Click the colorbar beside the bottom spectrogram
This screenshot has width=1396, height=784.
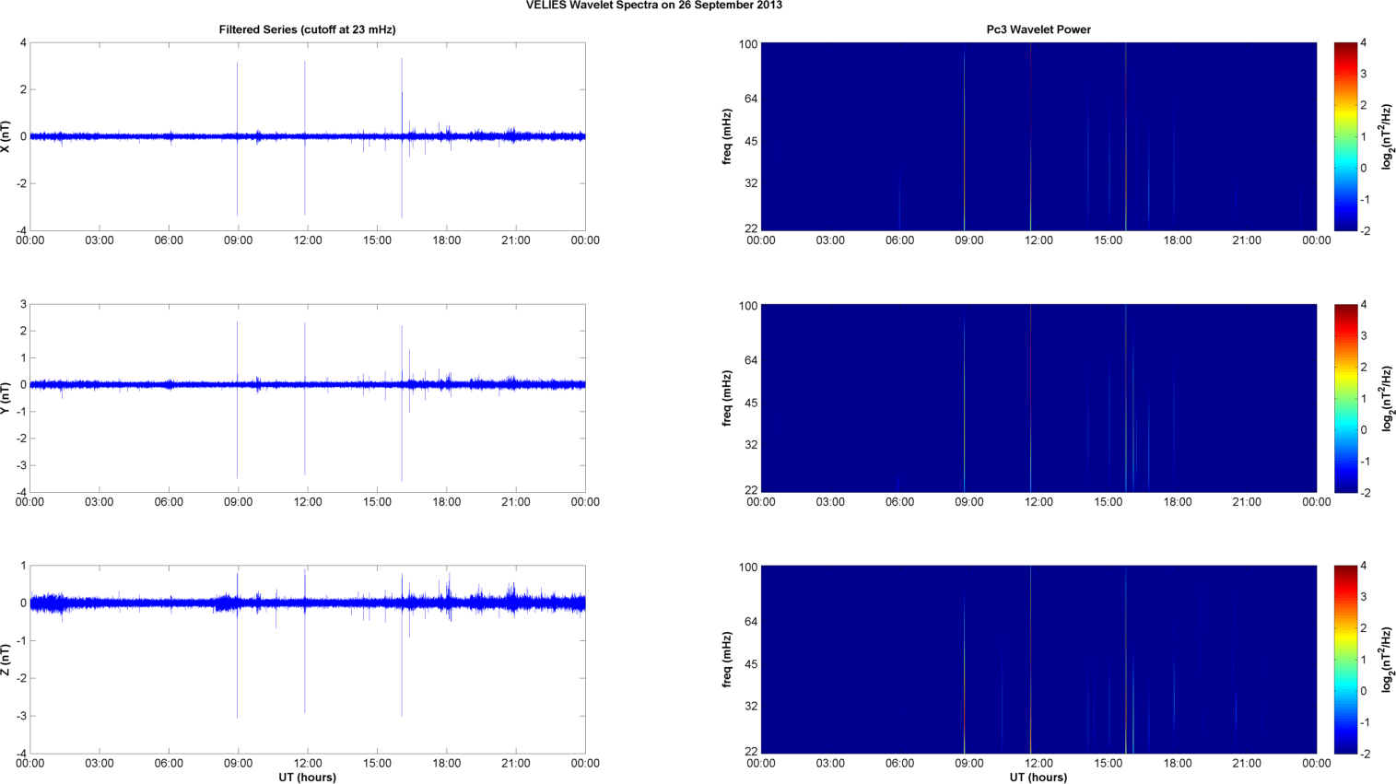[1345, 660]
